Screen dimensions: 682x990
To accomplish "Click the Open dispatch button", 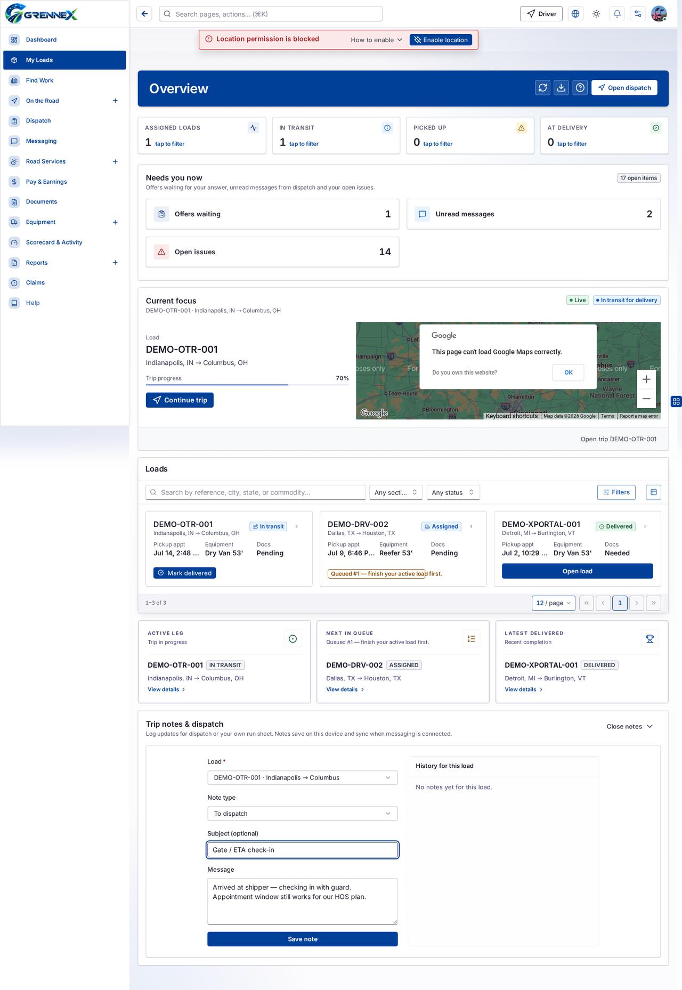I will point(624,88).
